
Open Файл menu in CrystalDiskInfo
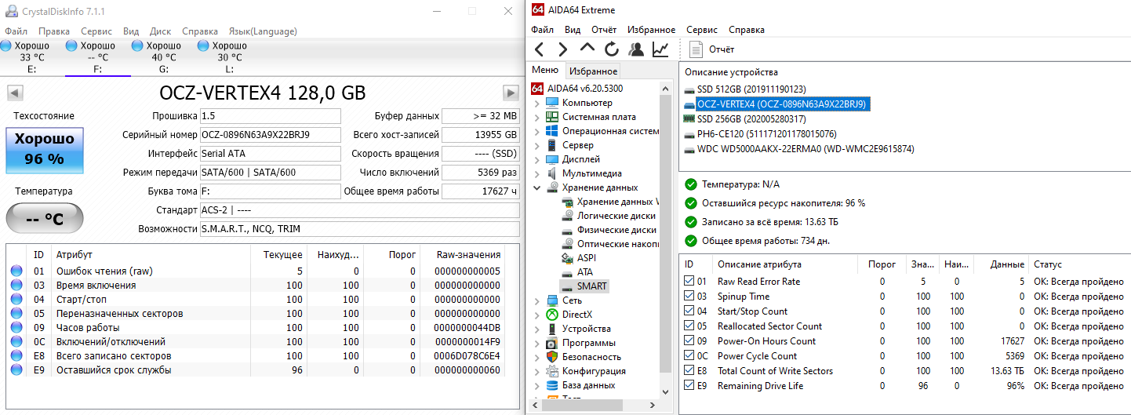click(x=16, y=31)
